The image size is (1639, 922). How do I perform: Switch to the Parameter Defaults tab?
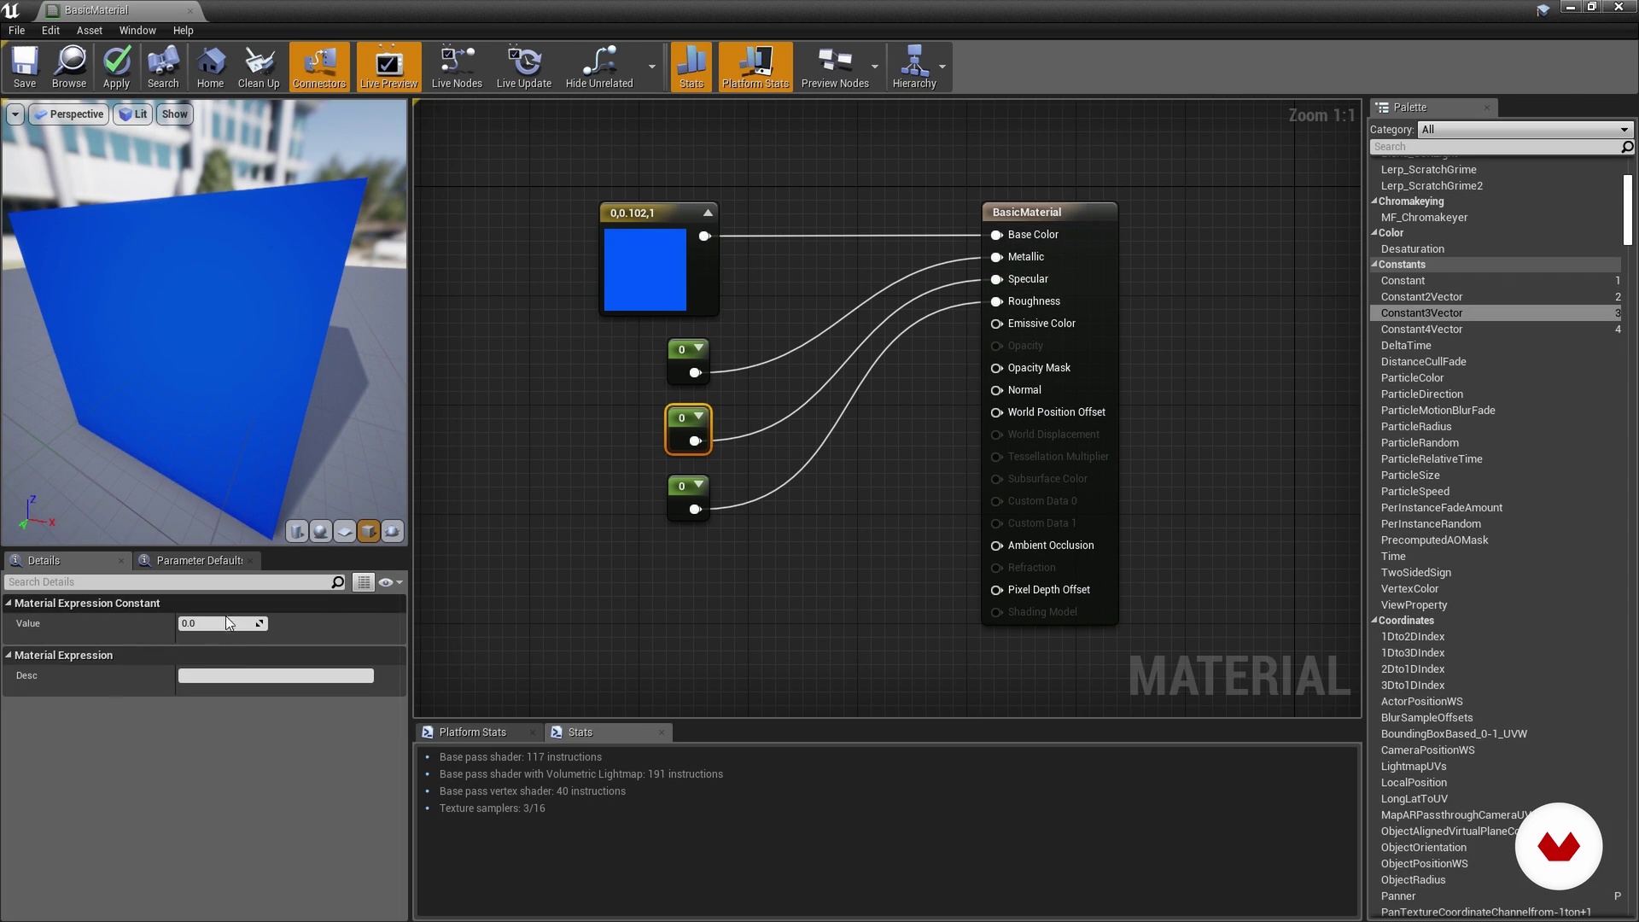click(x=199, y=561)
